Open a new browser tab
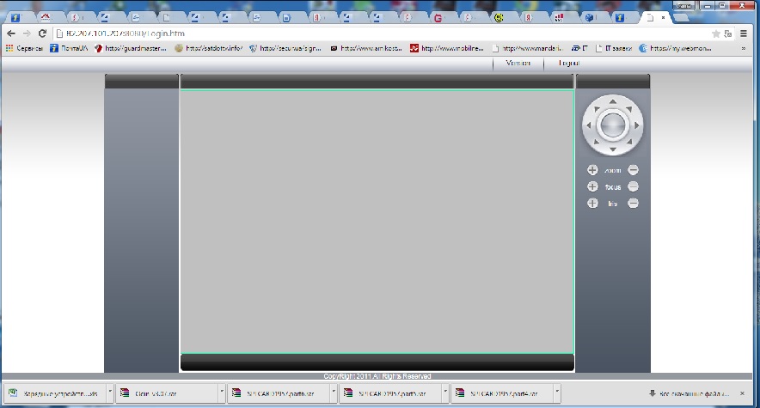This screenshot has width=760, height=408. [681, 18]
